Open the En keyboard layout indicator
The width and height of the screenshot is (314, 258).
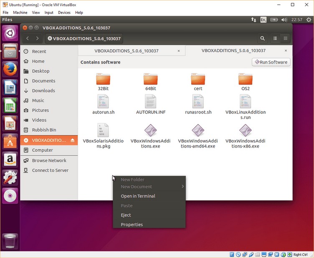(263, 20)
